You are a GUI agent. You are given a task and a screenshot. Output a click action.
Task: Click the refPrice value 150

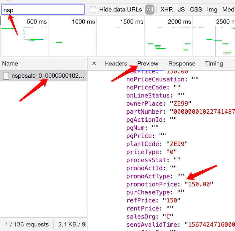point(171,200)
